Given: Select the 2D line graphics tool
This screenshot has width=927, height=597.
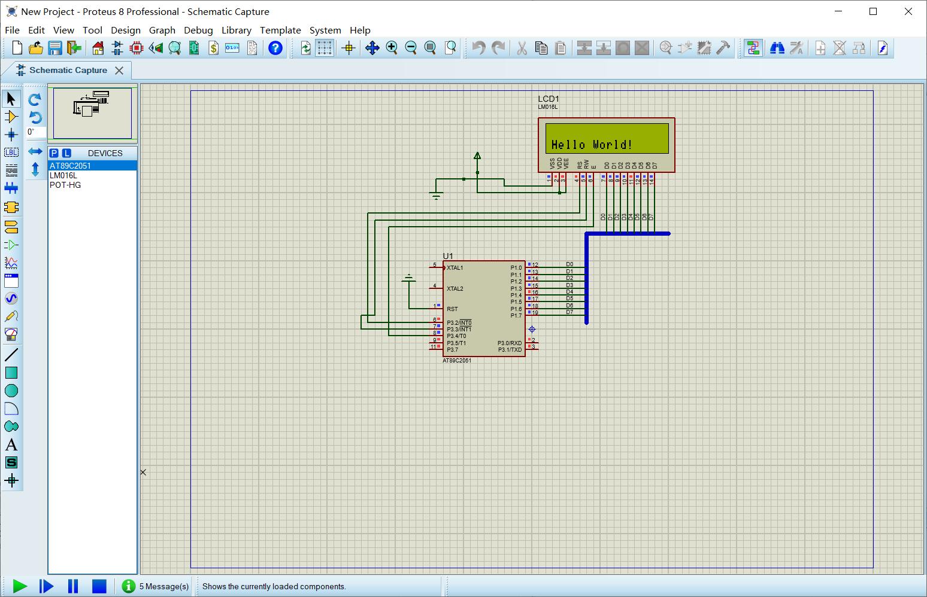Looking at the screenshot, I should [11, 355].
